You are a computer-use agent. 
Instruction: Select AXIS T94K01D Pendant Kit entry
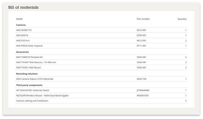(29, 57)
